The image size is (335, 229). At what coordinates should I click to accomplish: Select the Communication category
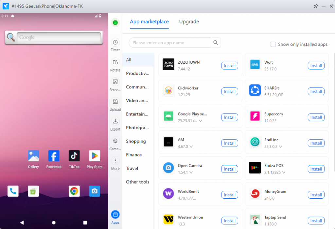coord(138,87)
